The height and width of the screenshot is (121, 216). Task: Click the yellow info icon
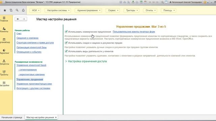205,2
